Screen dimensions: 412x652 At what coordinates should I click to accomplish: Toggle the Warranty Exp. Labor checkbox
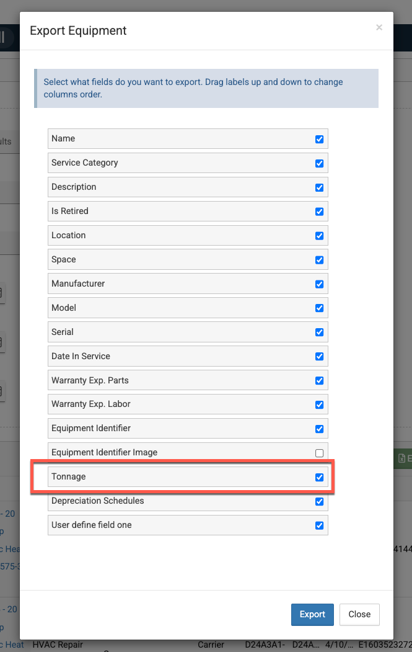tap(319, 405)
